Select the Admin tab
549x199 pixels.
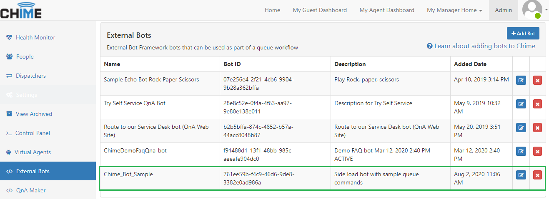coord(504,10)
